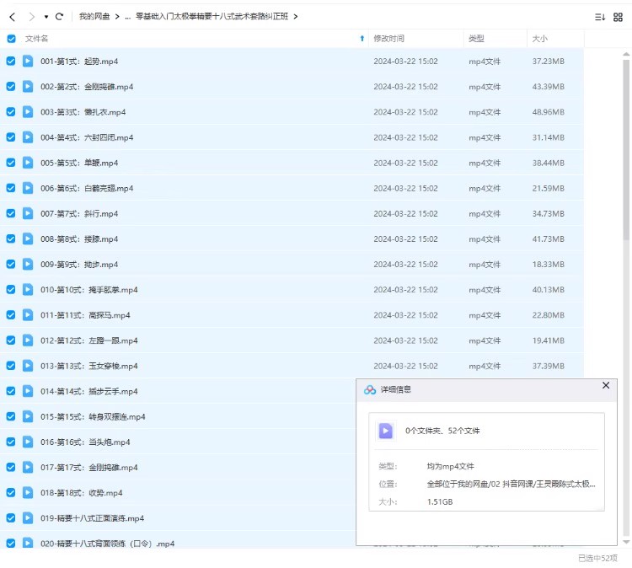Click the forward navigation arrow
The height and width of the screenshot is (568, 632).
click(31, 17)
